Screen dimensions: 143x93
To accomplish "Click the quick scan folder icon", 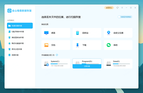I will 9,26.
